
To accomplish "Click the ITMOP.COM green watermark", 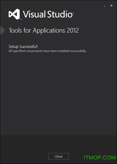I will (x=100, y=158).
